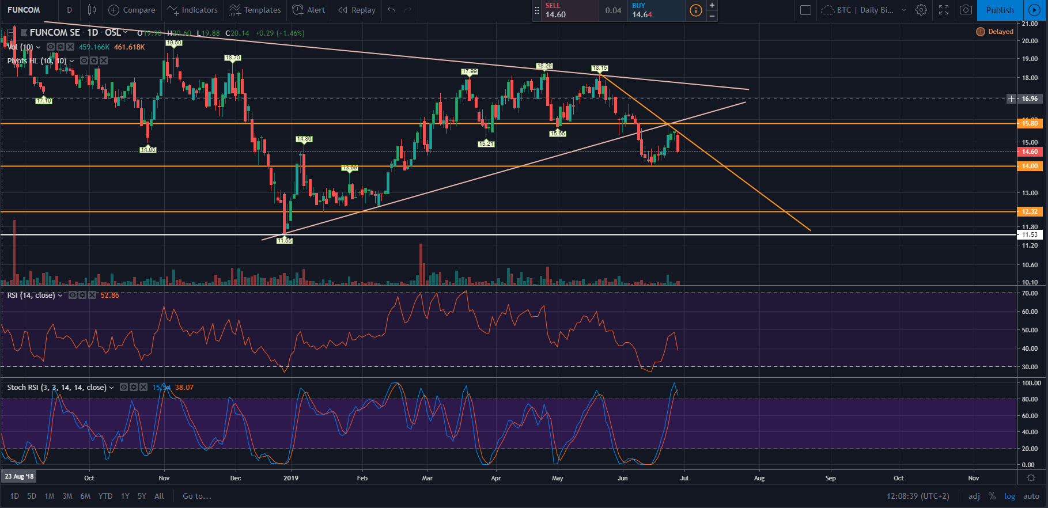Open the Compare symbol dialog
This screenshot has width=1048, height=508.
[132, 10]
